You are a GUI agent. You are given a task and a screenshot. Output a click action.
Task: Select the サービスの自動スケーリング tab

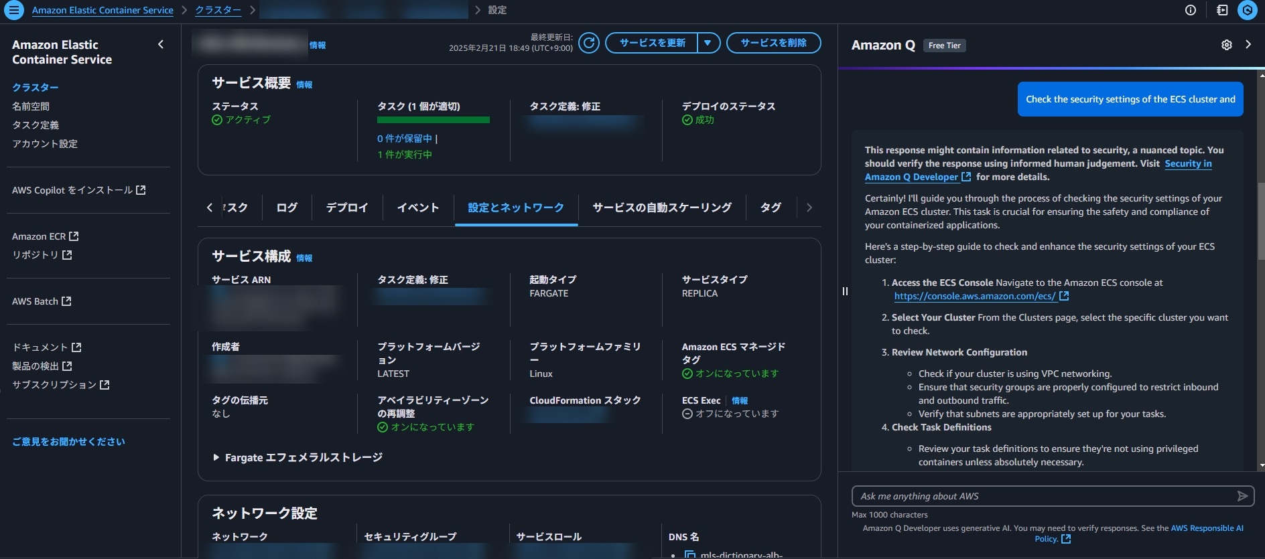(x=661, y=208)
